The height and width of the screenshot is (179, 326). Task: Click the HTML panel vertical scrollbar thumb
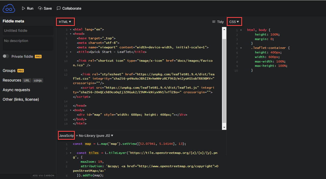224,81
